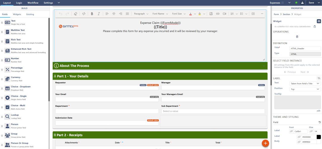This screenshot has height=149, width=322.
Task: Click the tooltip edit link
Action: click(x=318, y=111)
